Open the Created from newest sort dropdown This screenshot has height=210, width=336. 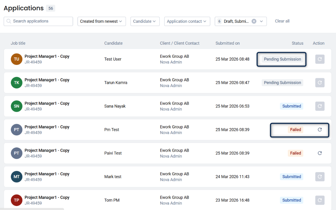point(102,21)
